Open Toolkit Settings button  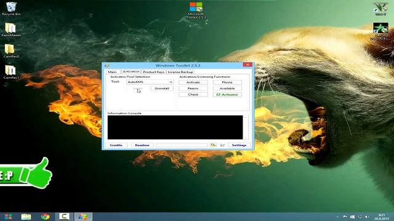239,145
